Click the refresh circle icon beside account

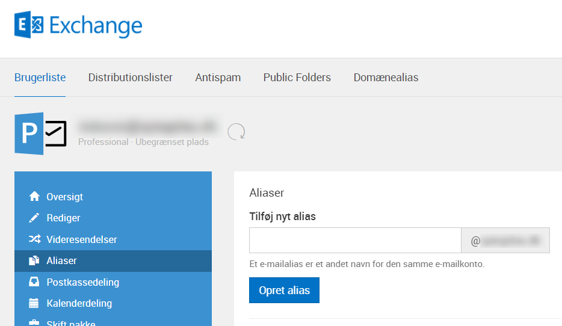coord(236,132)
